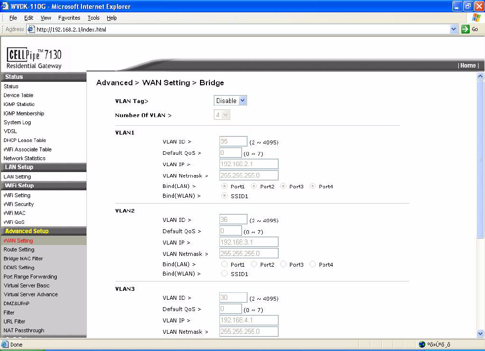
Task: Open the Help menu
Action: point(112,18)
